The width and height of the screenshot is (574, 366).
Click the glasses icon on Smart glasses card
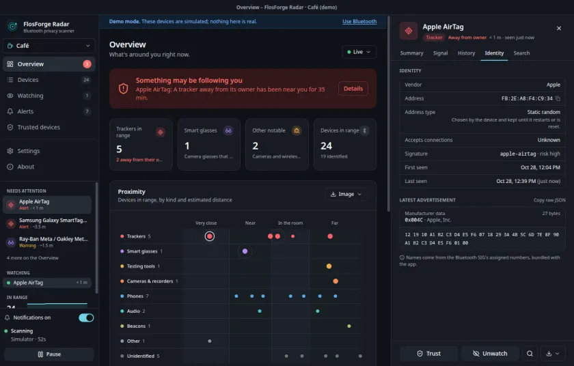coord(228,130)
